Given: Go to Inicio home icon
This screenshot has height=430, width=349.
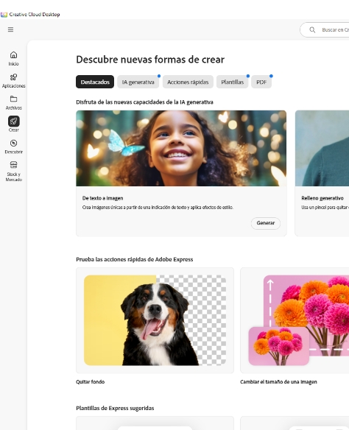Looking at the screenshot, I should (13, 55).
